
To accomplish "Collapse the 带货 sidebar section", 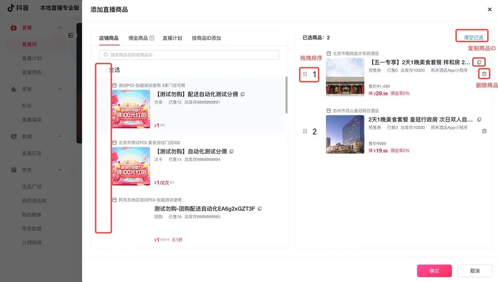I will point(60,170).
